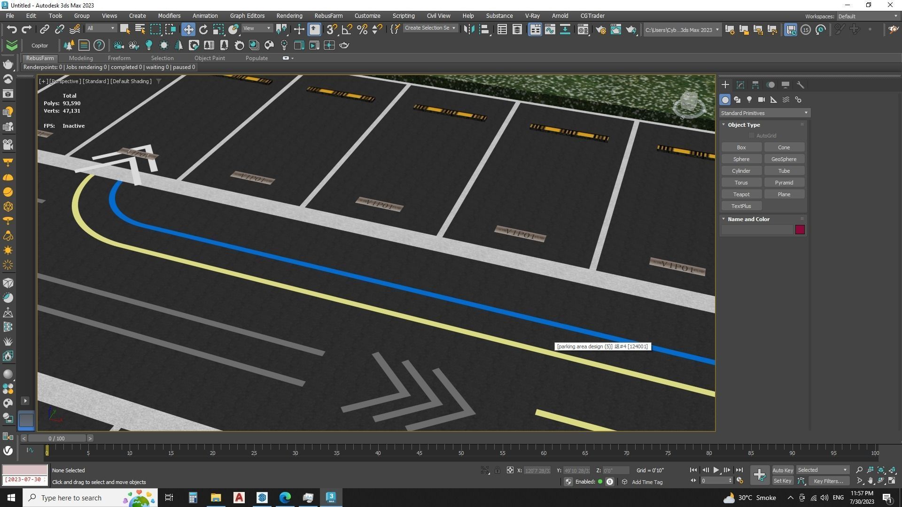Open the Rendering menu
The height and width of the screenshot is (507, 902).
click(289, 15)
